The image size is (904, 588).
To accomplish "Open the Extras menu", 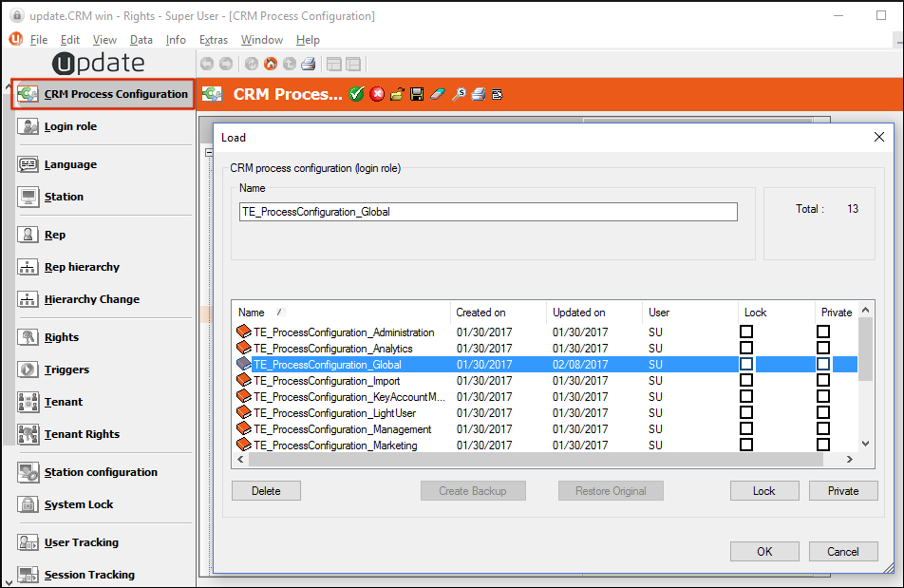I will 214,40.
